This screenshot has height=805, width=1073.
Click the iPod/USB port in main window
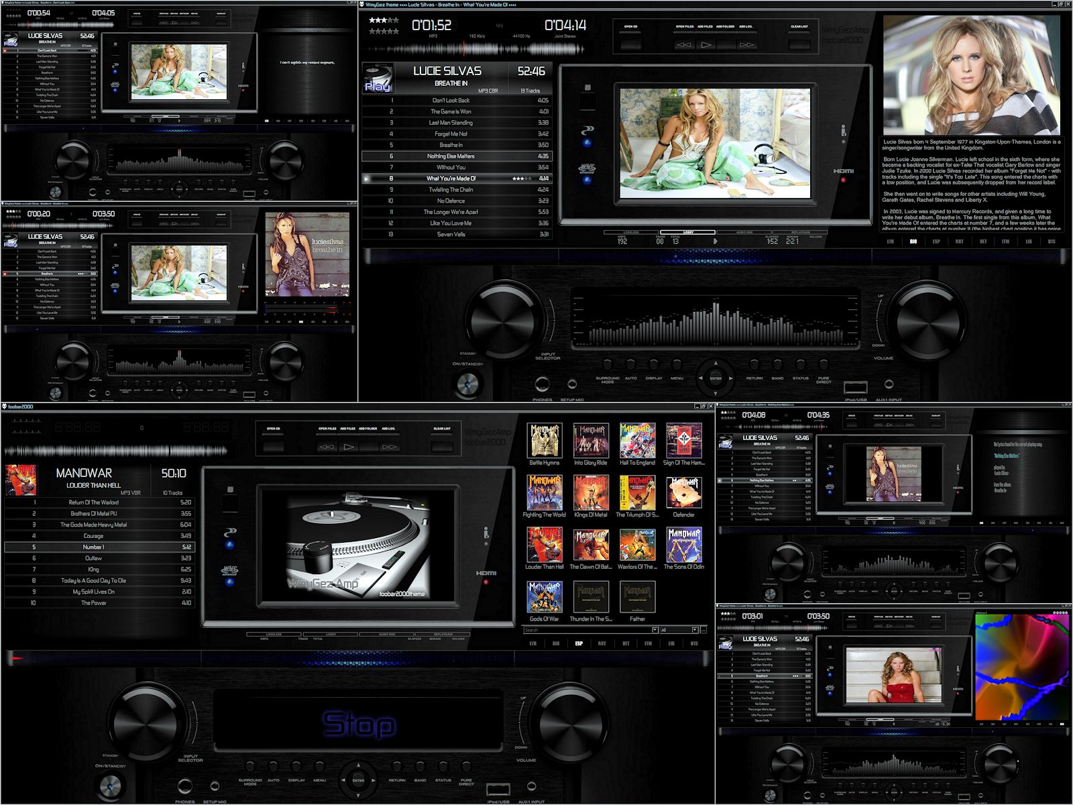[856, 387]
